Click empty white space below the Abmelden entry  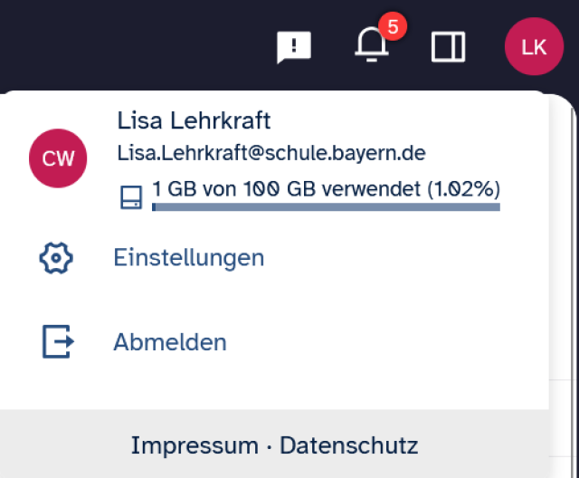[x=271, y=387]
